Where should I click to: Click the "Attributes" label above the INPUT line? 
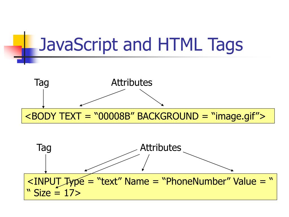point(161,147)
